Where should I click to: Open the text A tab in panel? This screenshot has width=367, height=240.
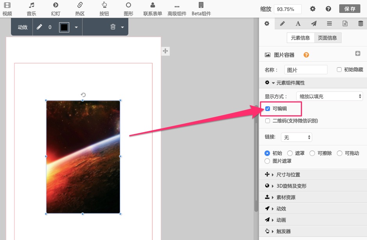click(298, 23)
